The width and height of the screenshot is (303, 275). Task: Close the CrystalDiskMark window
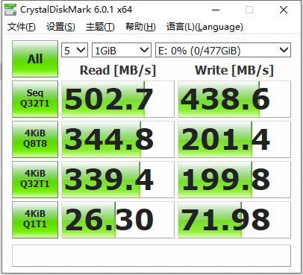coord(284,10)
